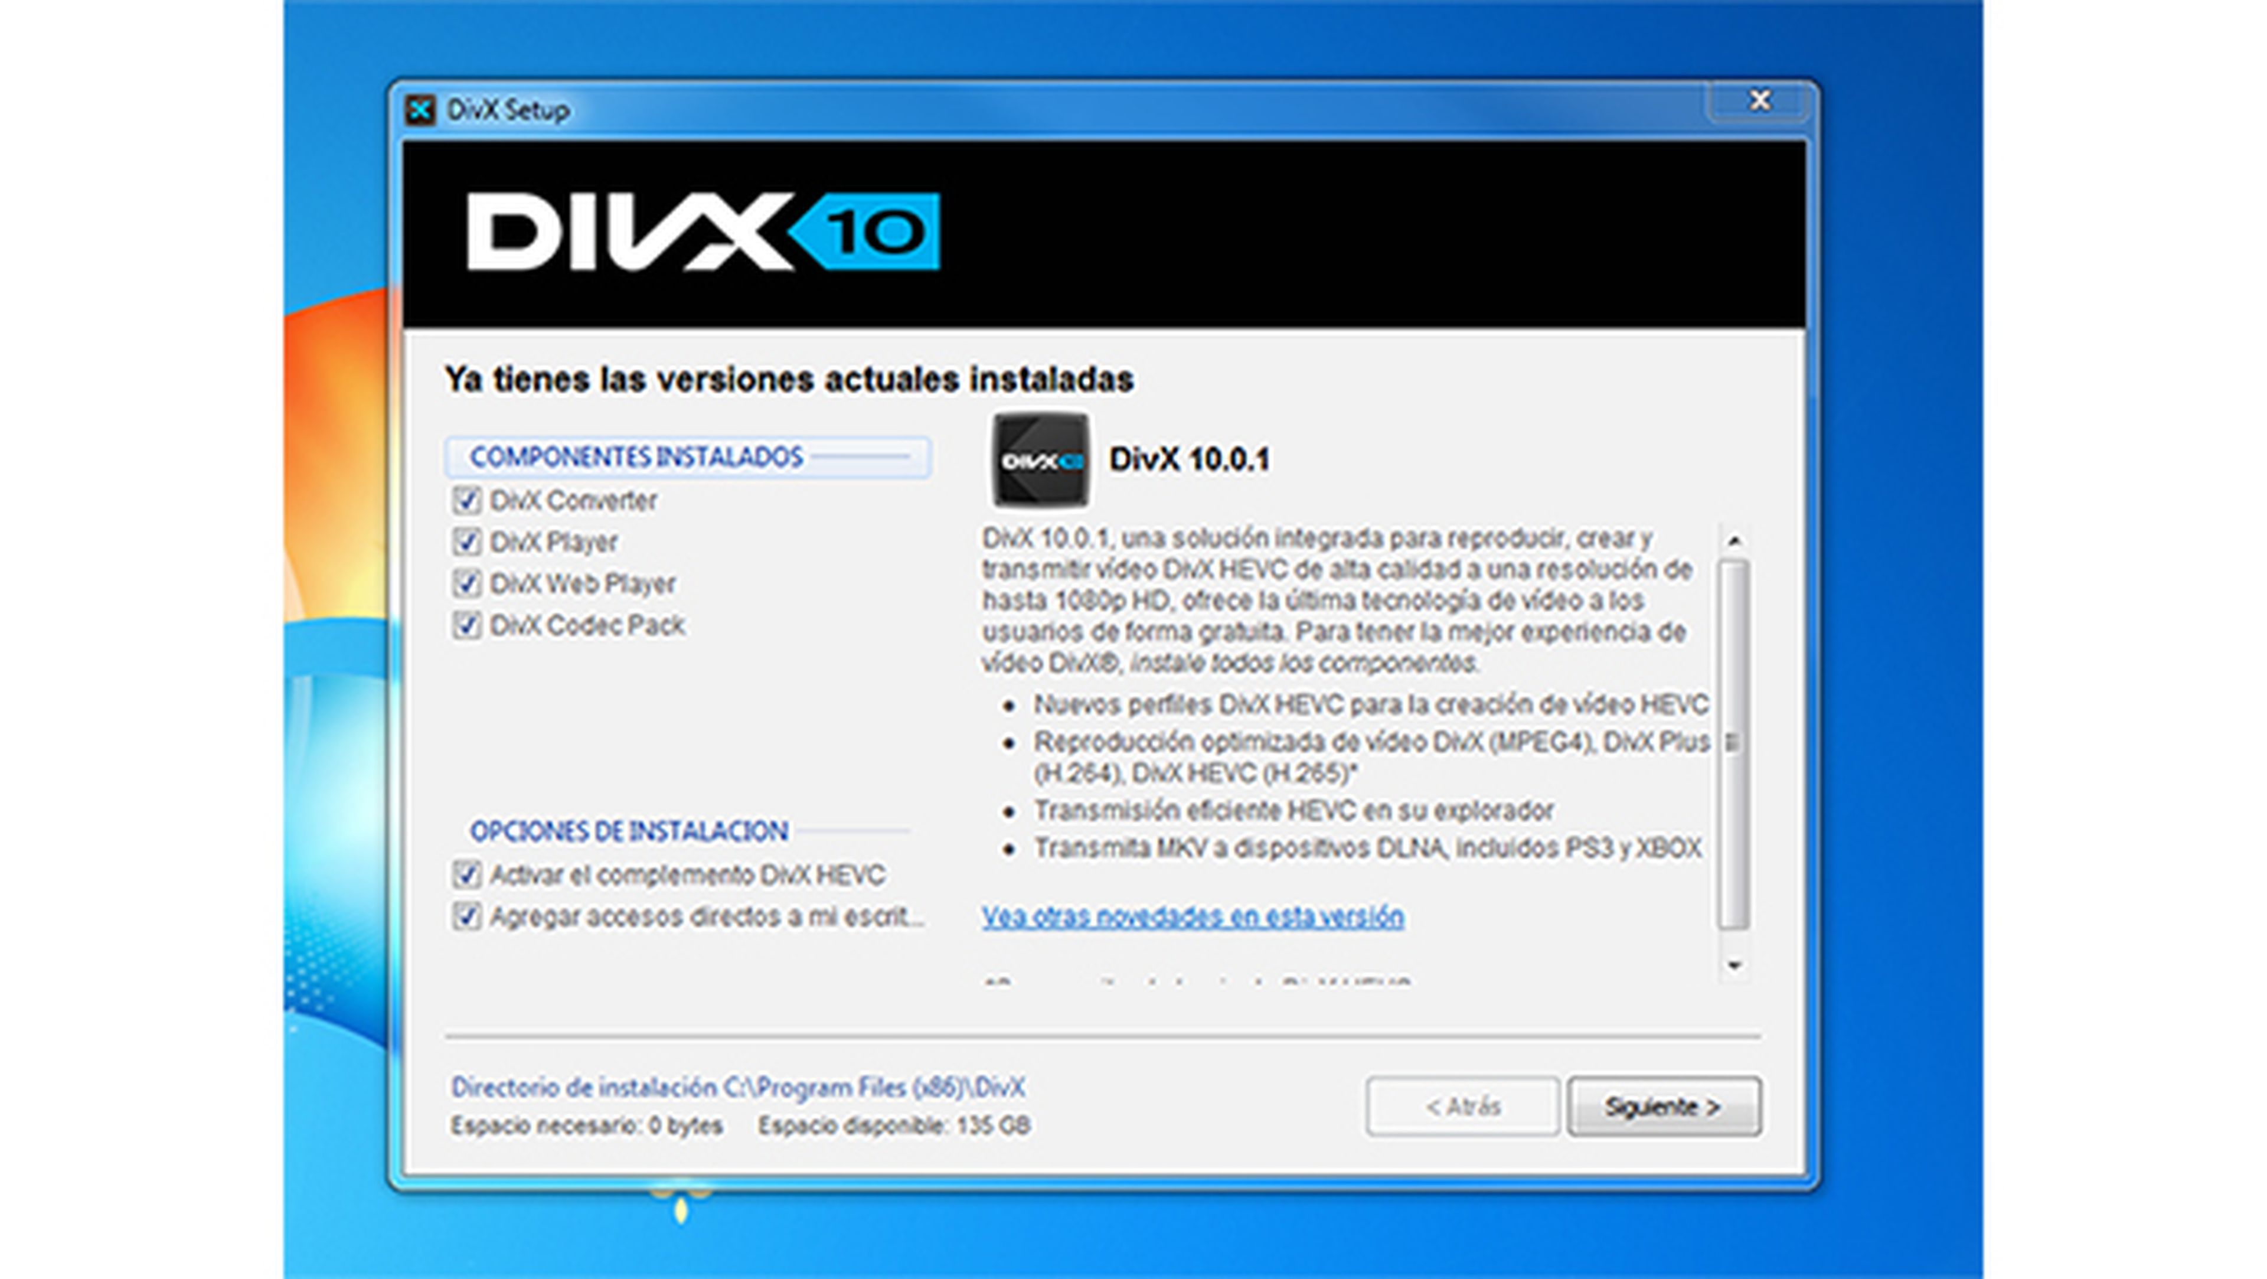Click Ya tienes las versiones actuales instaladas heading
2267x1279 pixels.
tap(789, 380)
